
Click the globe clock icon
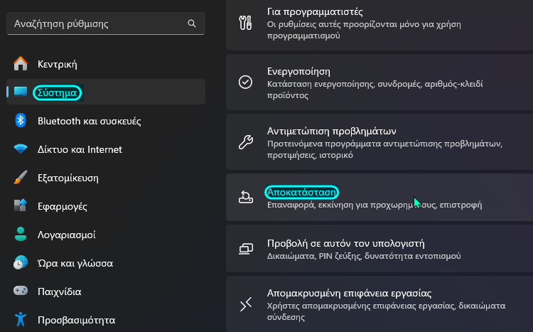point(21,262)
